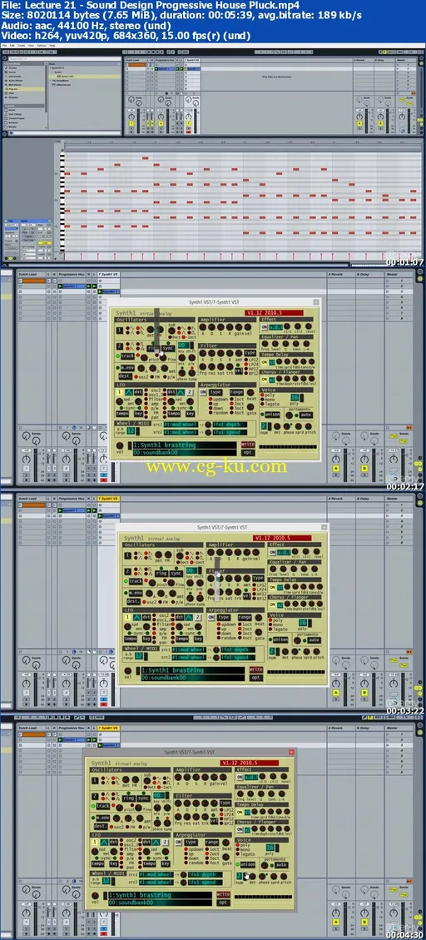Click LFO 2 waveform icon, frame 00:03:22
The image size is (426, 940).
(189, 618)
